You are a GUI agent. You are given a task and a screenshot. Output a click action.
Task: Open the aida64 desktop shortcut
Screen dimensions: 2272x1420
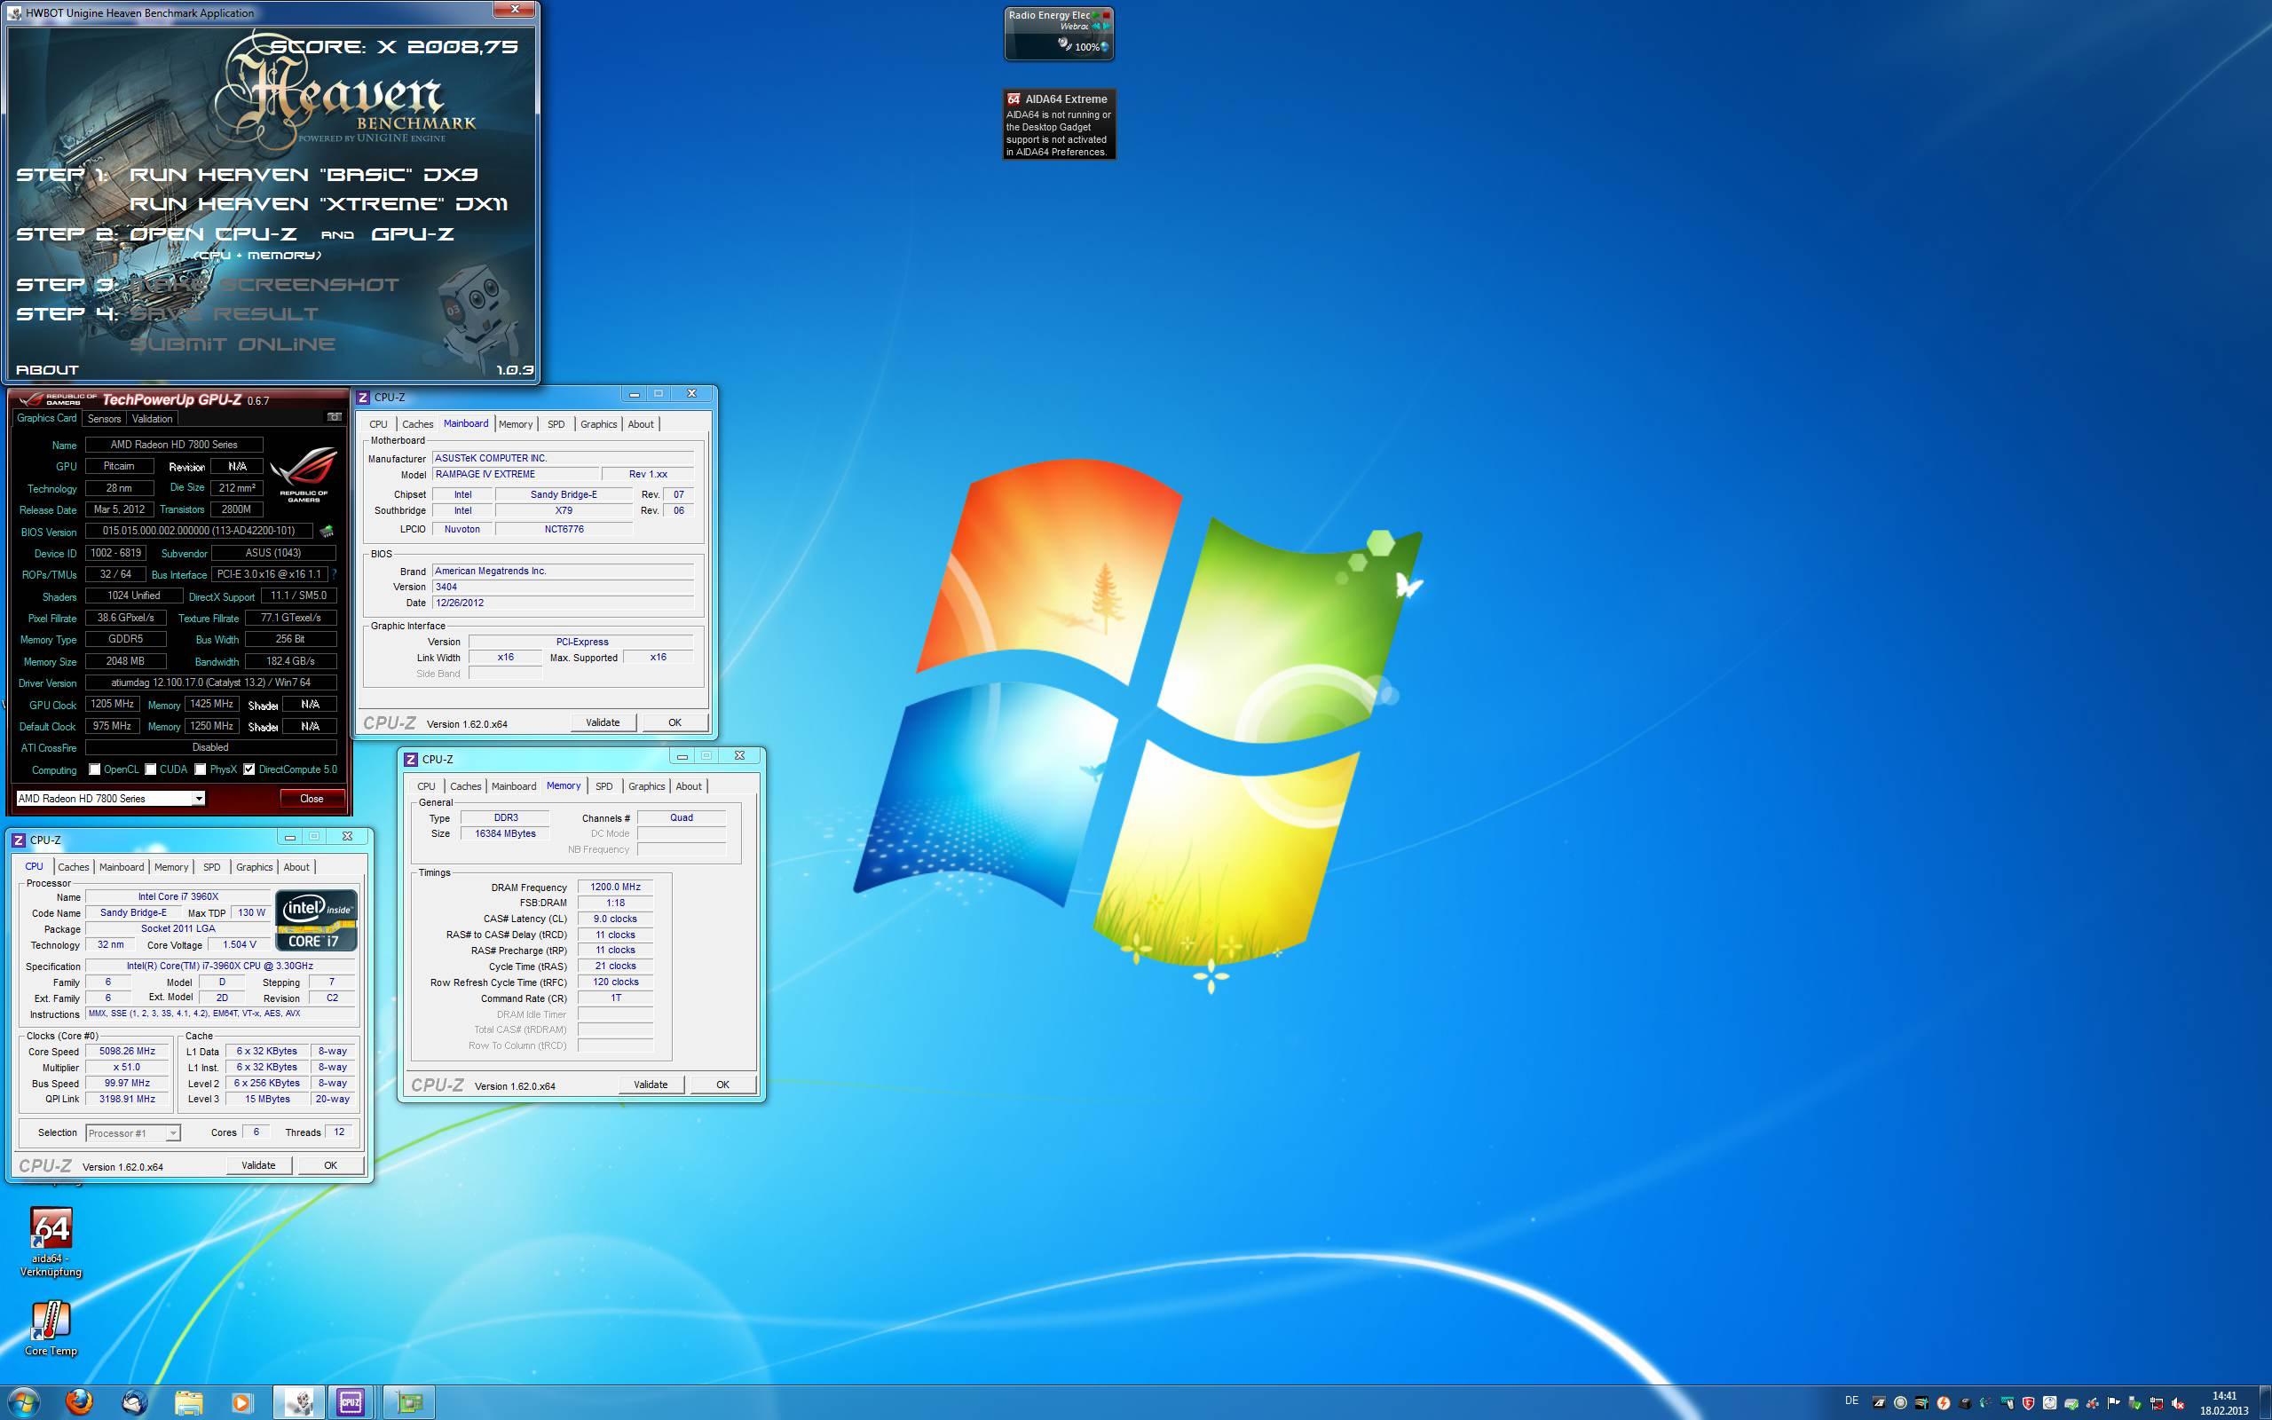click(51, 1242)
